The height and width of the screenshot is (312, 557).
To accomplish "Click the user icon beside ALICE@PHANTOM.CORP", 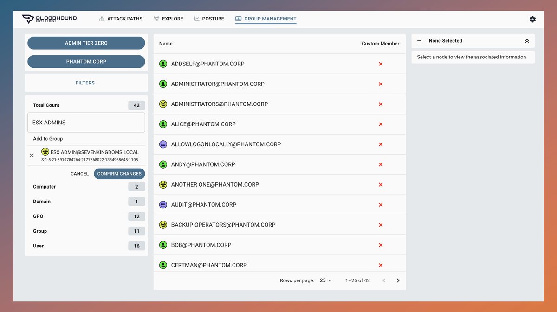I will (x=163, y=124).
